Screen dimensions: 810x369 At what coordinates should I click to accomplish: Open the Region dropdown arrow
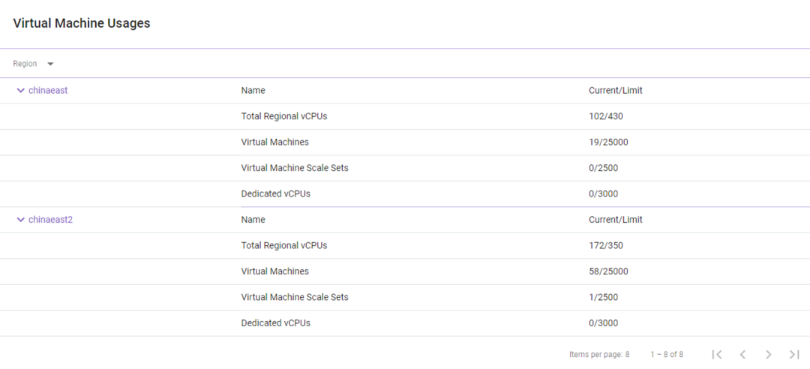[50, 64]
